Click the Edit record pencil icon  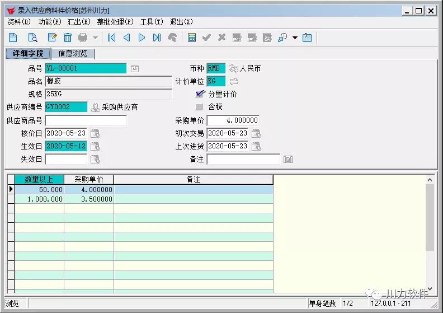point(52,38)
